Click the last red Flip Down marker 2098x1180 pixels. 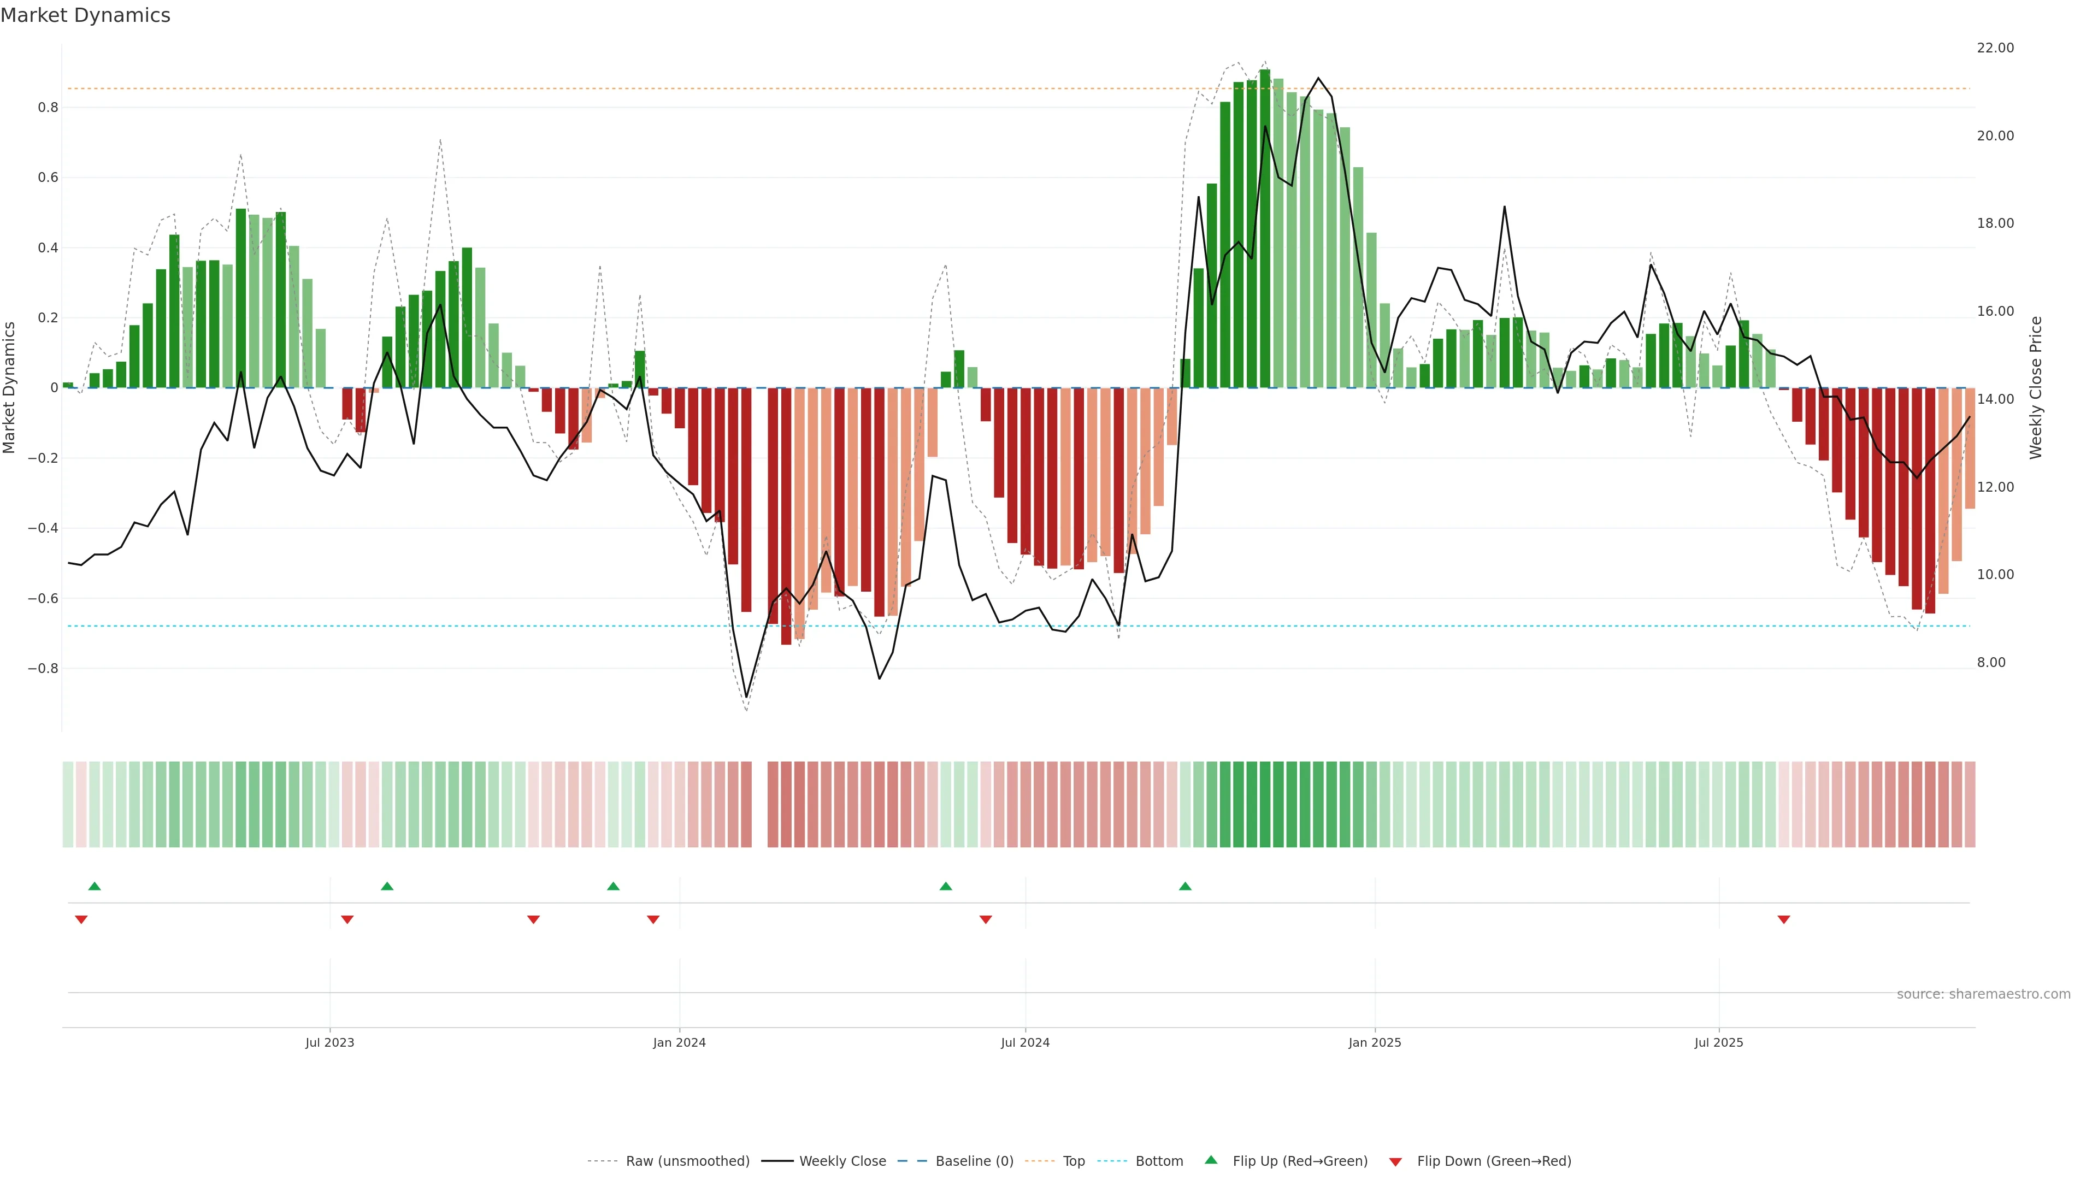tap(1784, 919)
